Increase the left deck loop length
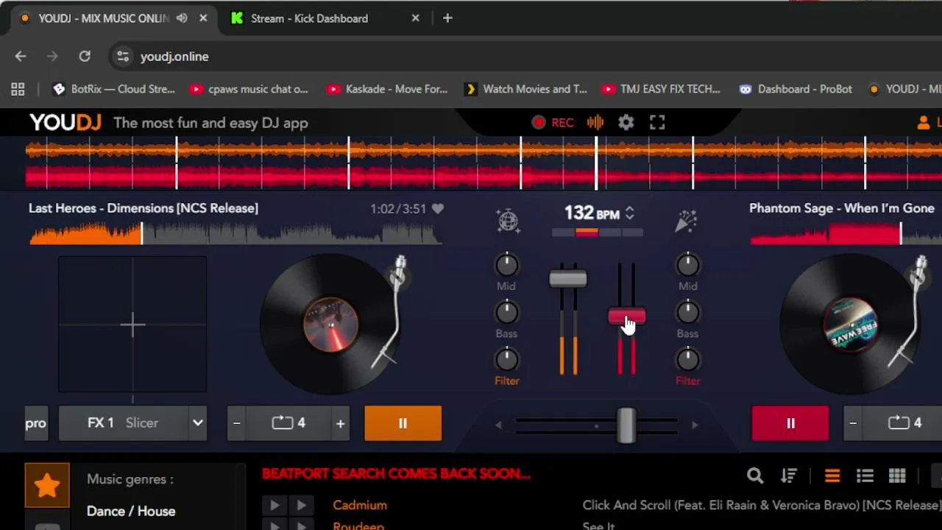The image size is (942, 530). tap(340, 423)
